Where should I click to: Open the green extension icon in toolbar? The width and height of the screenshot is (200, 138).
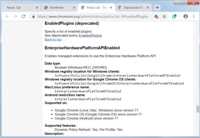click(174, 16)
